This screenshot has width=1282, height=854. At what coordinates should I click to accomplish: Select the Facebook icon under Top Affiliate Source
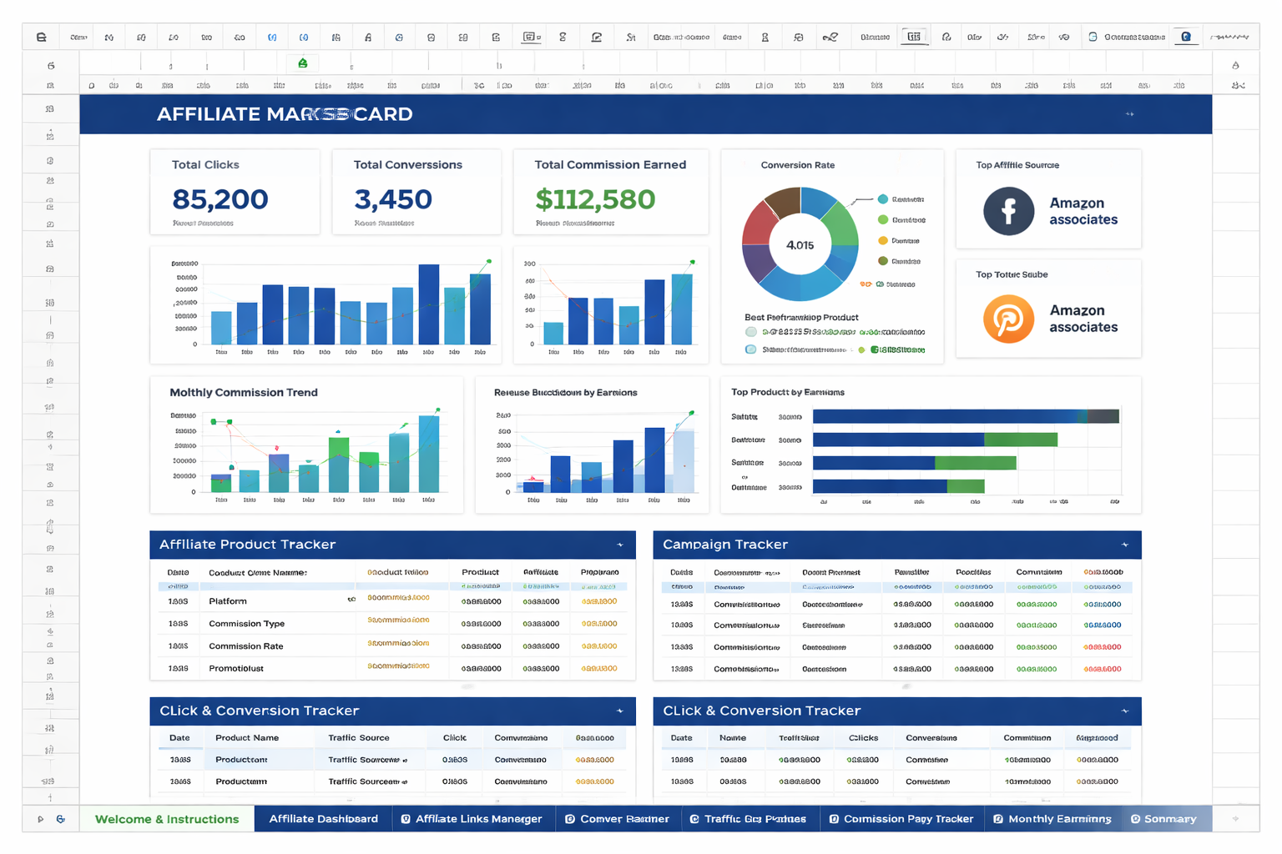coord(1009,211)
